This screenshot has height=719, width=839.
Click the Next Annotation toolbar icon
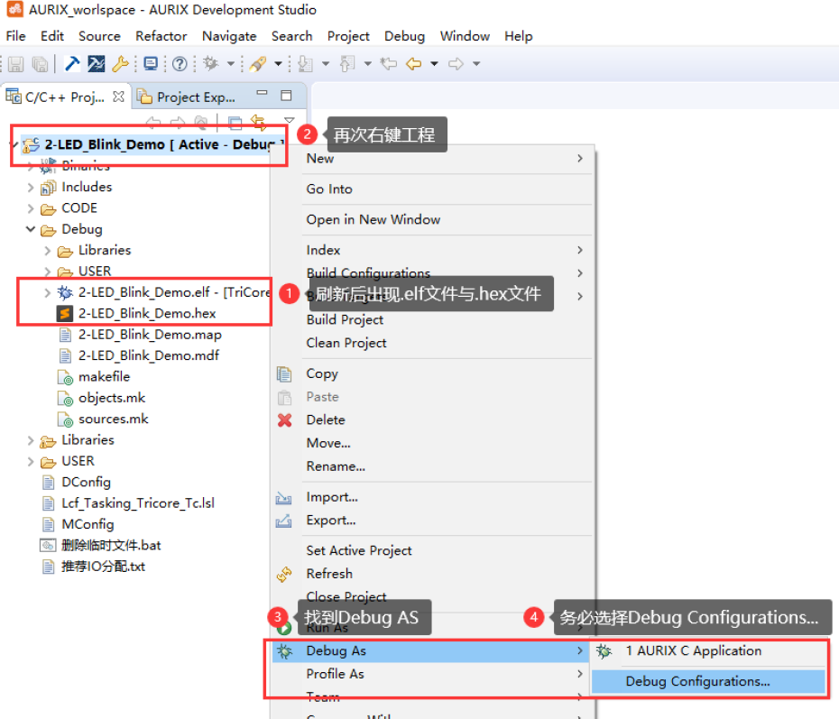(305, 64)
